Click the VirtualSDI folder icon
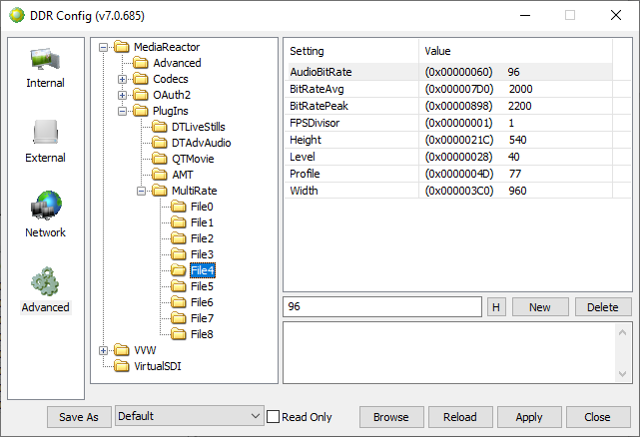Image resolution: width=640 pixels, height=437 pixels. 121,366
